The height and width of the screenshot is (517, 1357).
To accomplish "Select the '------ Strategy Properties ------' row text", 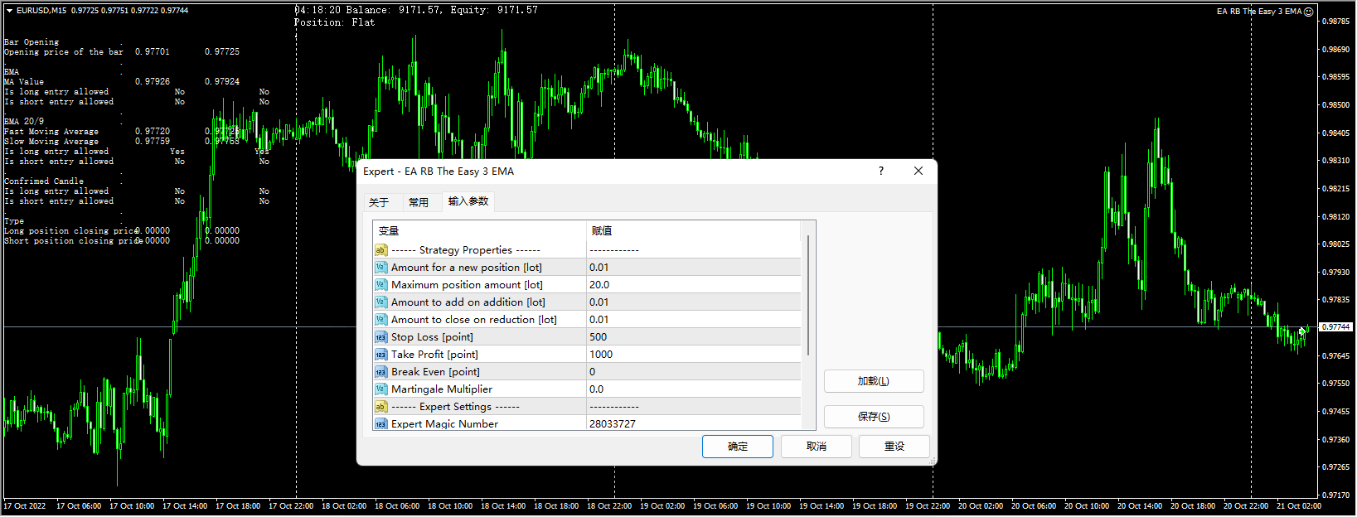I will coord(466,250).
